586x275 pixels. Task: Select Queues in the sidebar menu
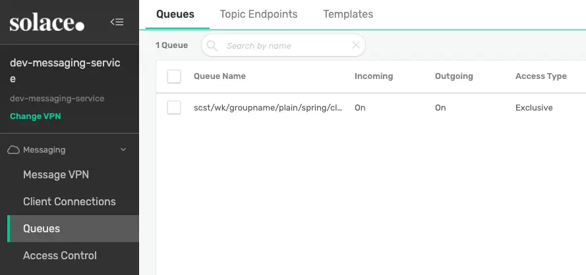(42, 228)
